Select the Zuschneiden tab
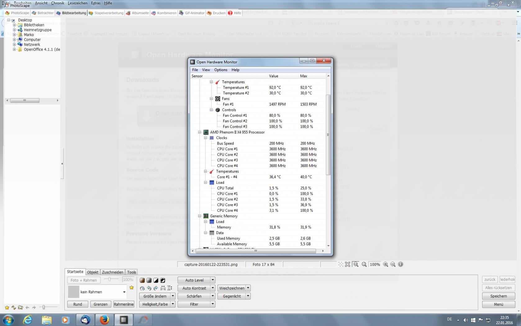The height and width of the screenshot is (326, 521). [x=112, y=272]
